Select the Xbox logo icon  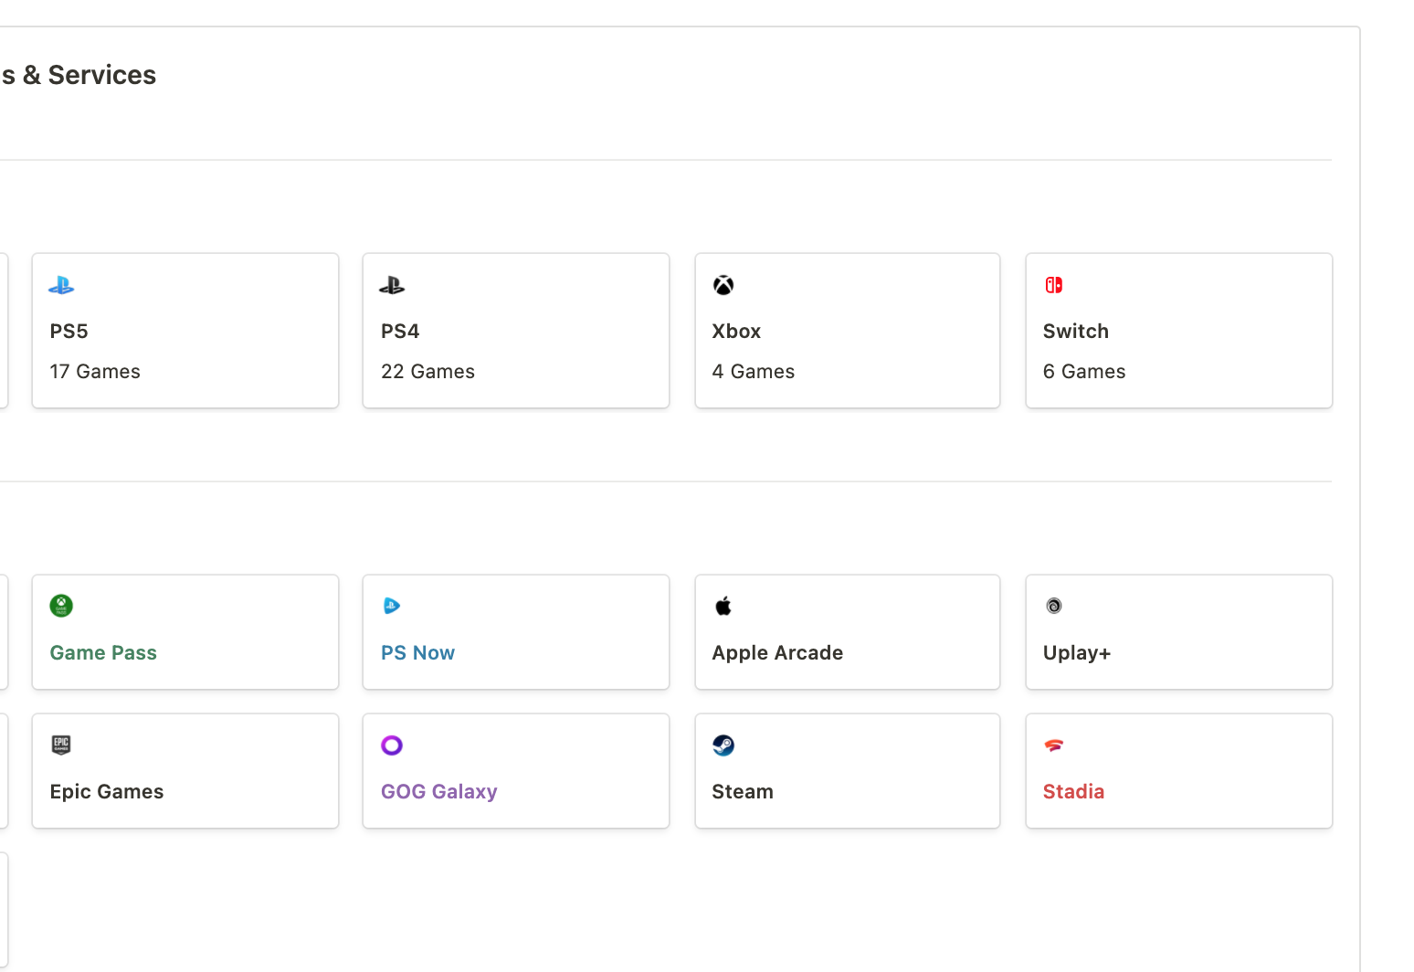[723, 285]
